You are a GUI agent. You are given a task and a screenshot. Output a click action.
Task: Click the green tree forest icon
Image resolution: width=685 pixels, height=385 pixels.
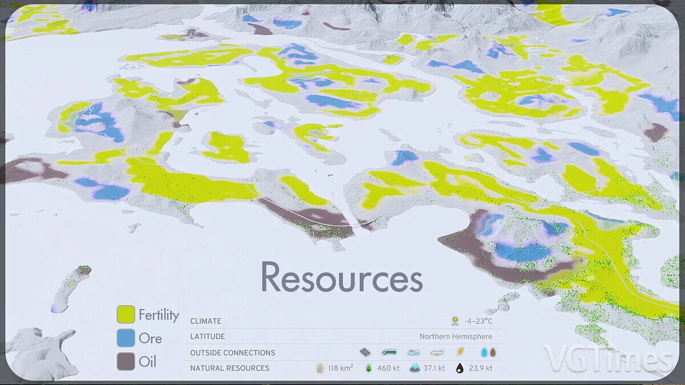tap(369, 368)
